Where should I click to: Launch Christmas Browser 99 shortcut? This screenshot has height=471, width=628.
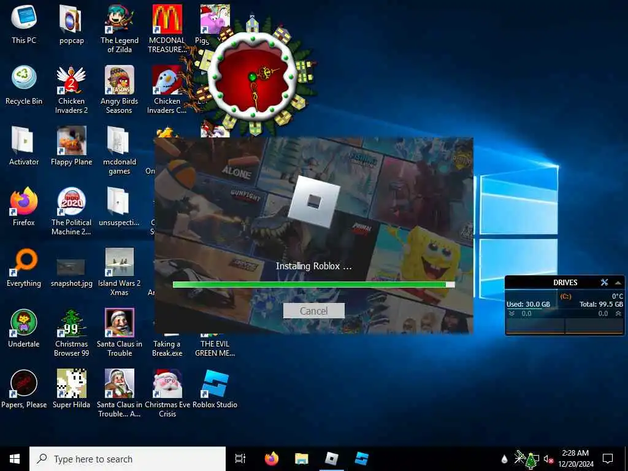[x=71, y=332]
